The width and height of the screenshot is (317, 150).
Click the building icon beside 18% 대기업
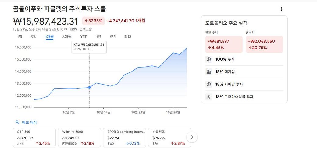[209, 72]
